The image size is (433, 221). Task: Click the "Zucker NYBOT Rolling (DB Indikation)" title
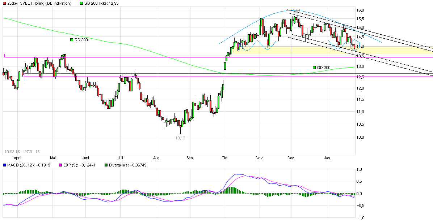(39, 3)
